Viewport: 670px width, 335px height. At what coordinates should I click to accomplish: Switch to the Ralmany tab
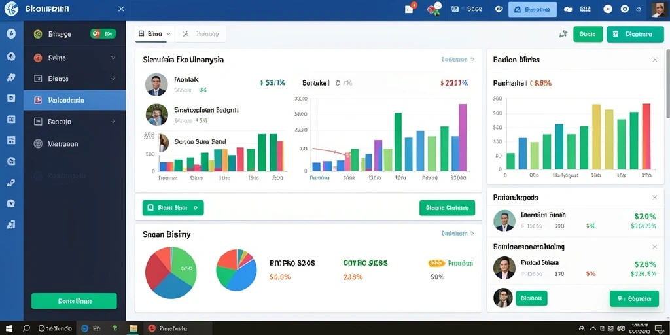(x=202, y=34)
